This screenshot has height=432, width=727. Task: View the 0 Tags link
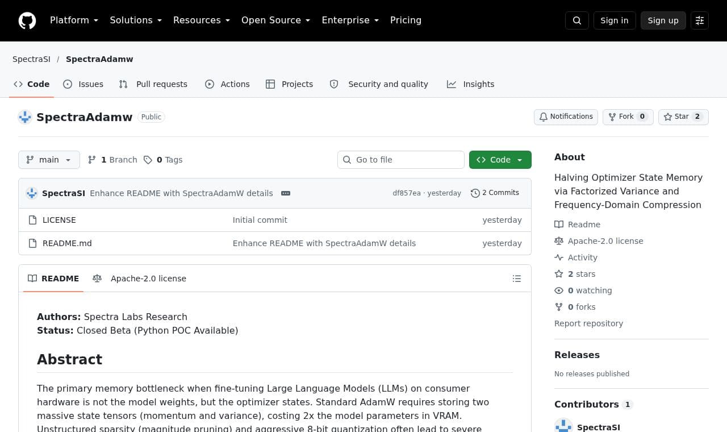pyautogui.click(x=163, y=160)
